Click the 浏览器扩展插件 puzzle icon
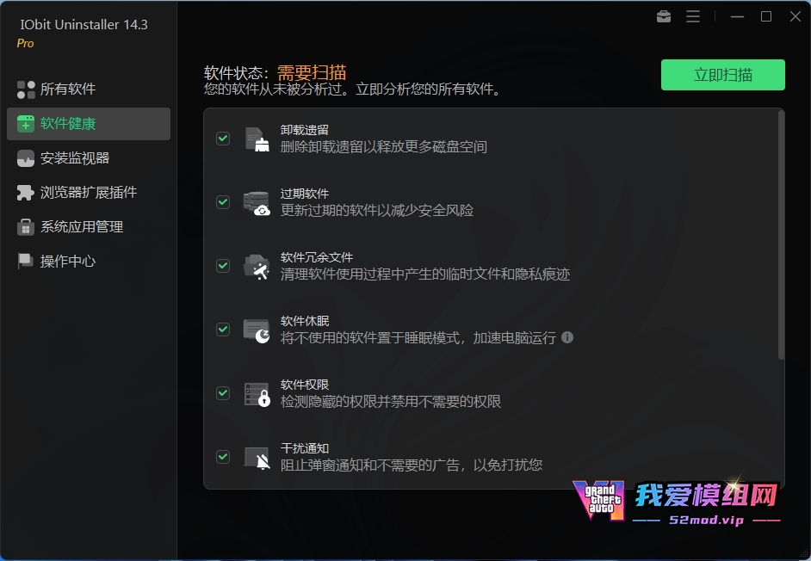The image size is (811, 561). 25,193
